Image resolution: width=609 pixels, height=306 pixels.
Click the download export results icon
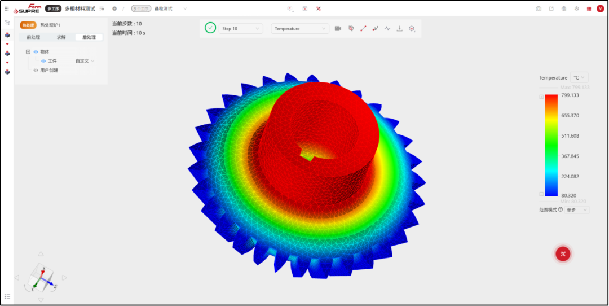(x=399, y=28)
